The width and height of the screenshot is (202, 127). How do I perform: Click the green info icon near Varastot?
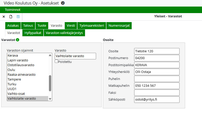point(17,40)
